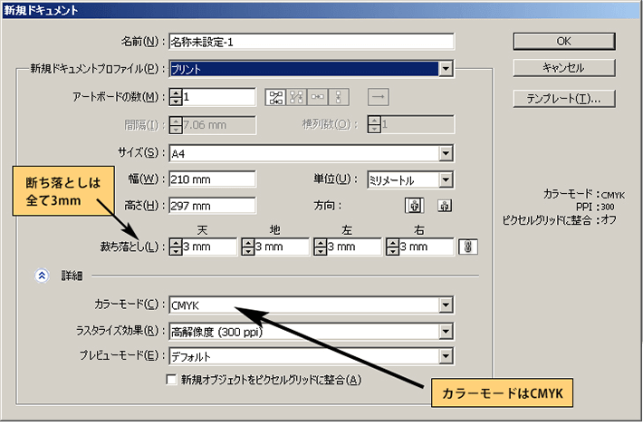This screenshot has height=426, width=643.
Task: Click the artboard count stepper arrows
Action: click(x=176, y=97)
